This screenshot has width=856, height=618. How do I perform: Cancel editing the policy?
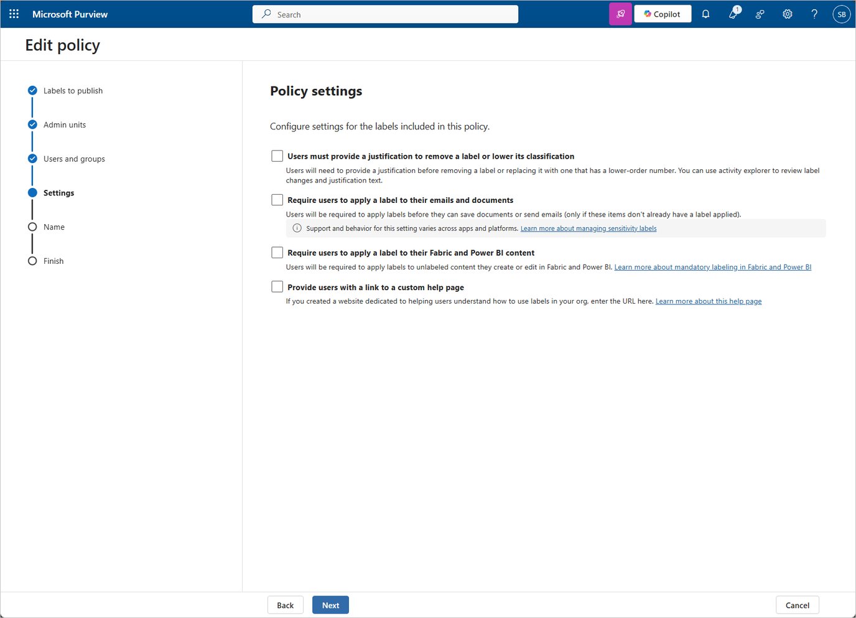click(797, 604)
